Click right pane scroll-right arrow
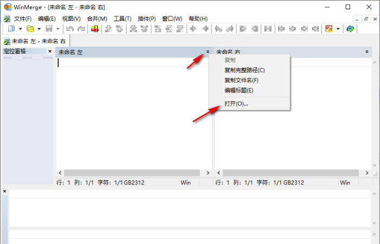380x244 pixels. pyautogui.click(x=367, y=173)
